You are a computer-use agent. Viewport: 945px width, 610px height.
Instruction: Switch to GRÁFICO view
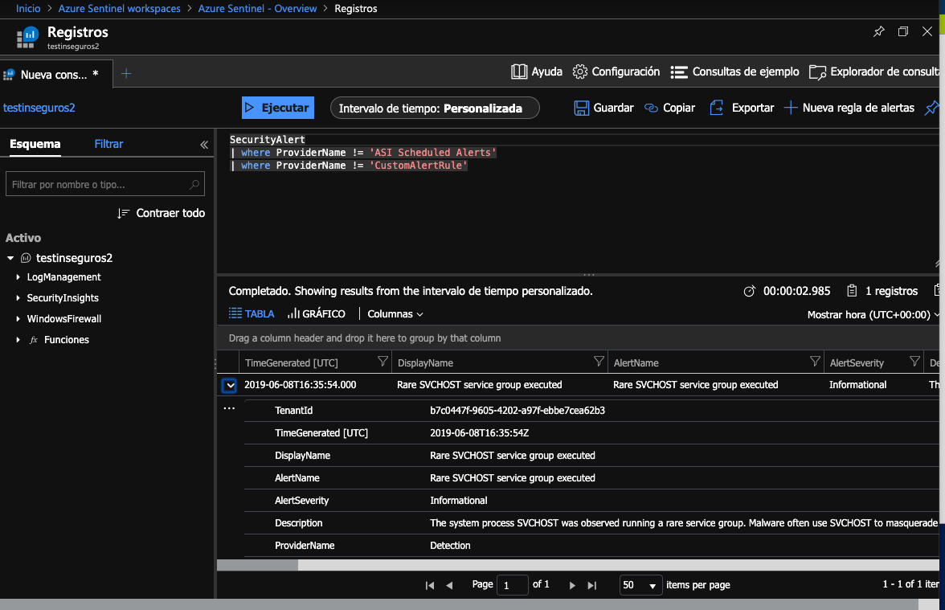(316, 314)
